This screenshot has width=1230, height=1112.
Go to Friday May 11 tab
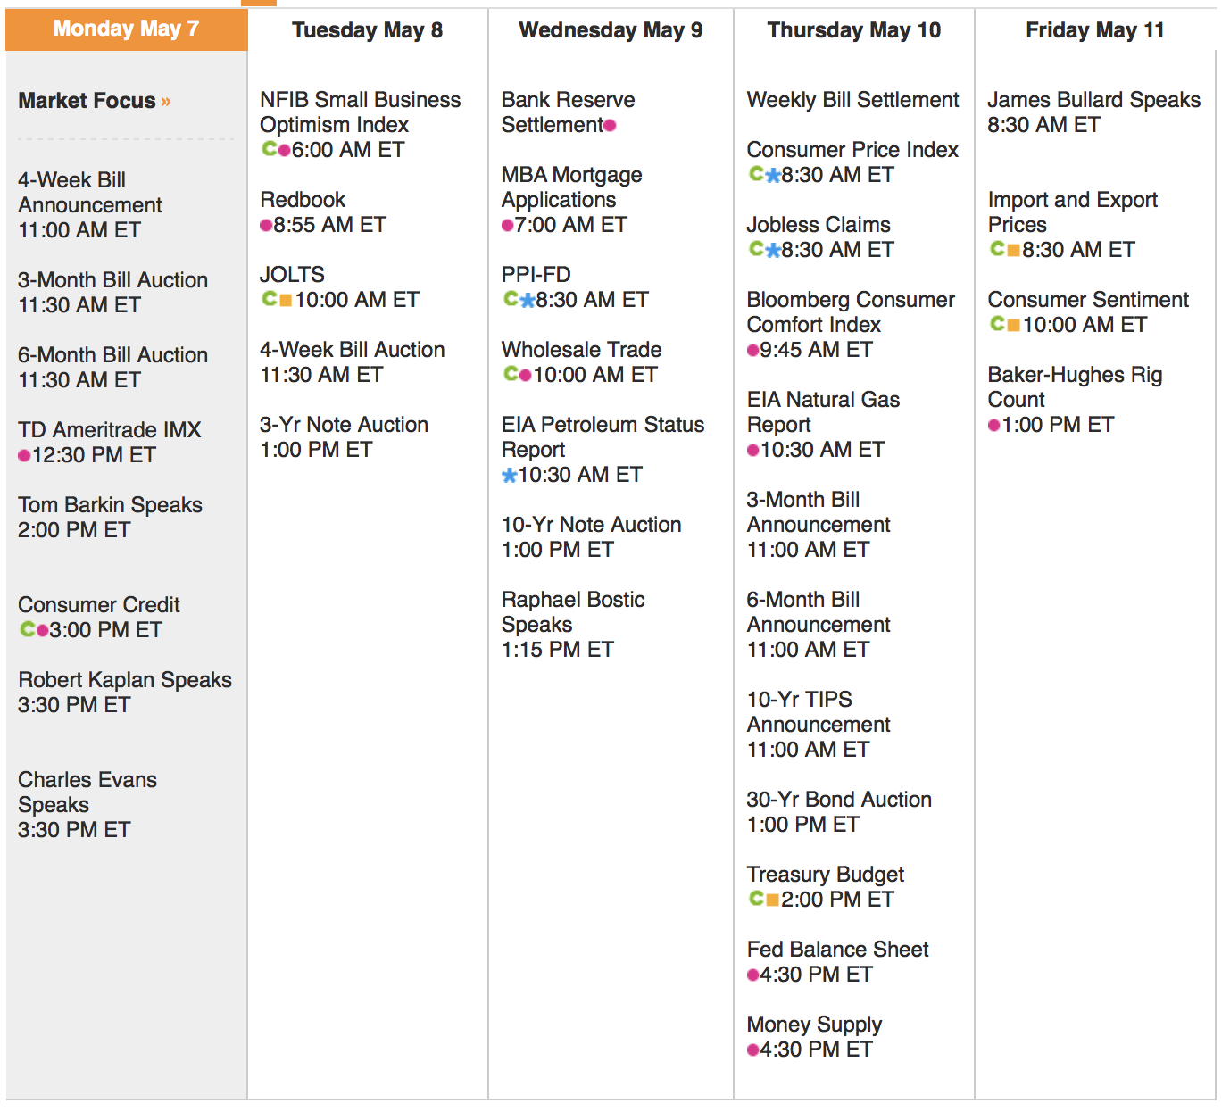[1094, 30]
